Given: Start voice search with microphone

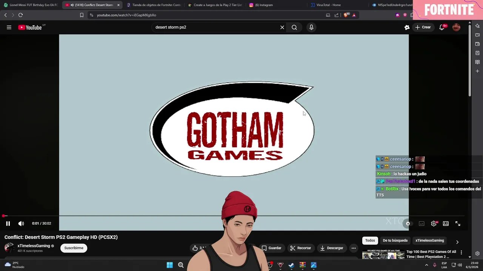Looking at the screenshot, I should coord(311,27).
